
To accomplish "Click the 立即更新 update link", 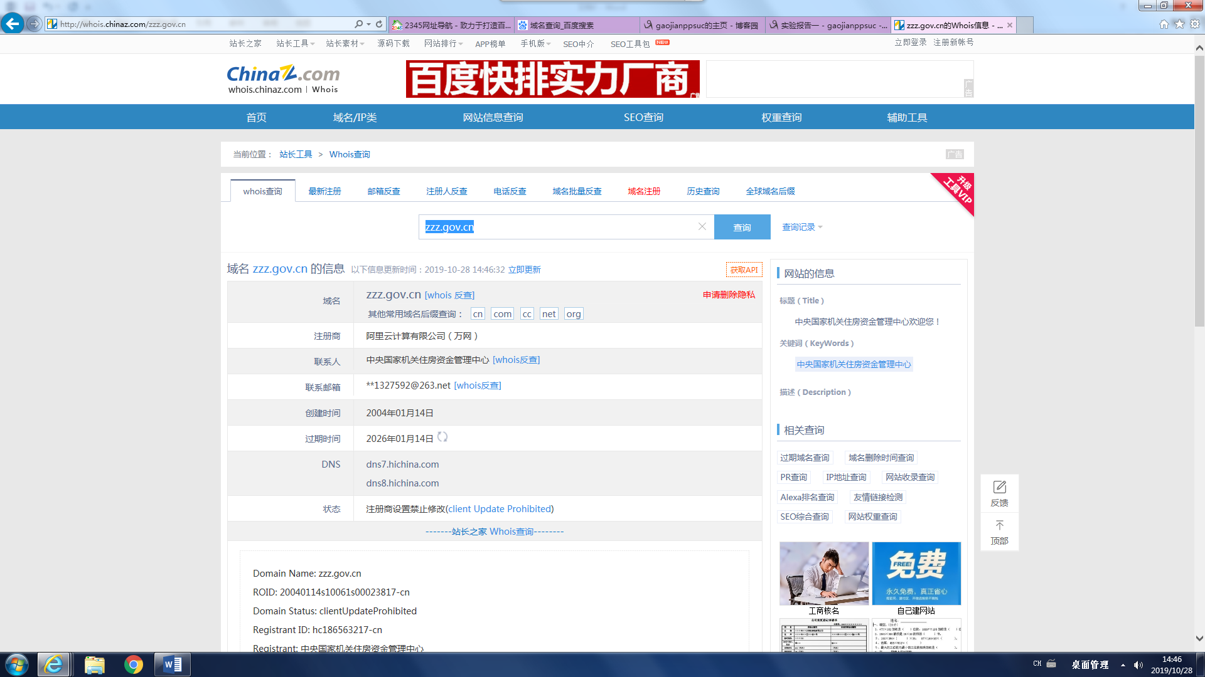I will point(524,270).
